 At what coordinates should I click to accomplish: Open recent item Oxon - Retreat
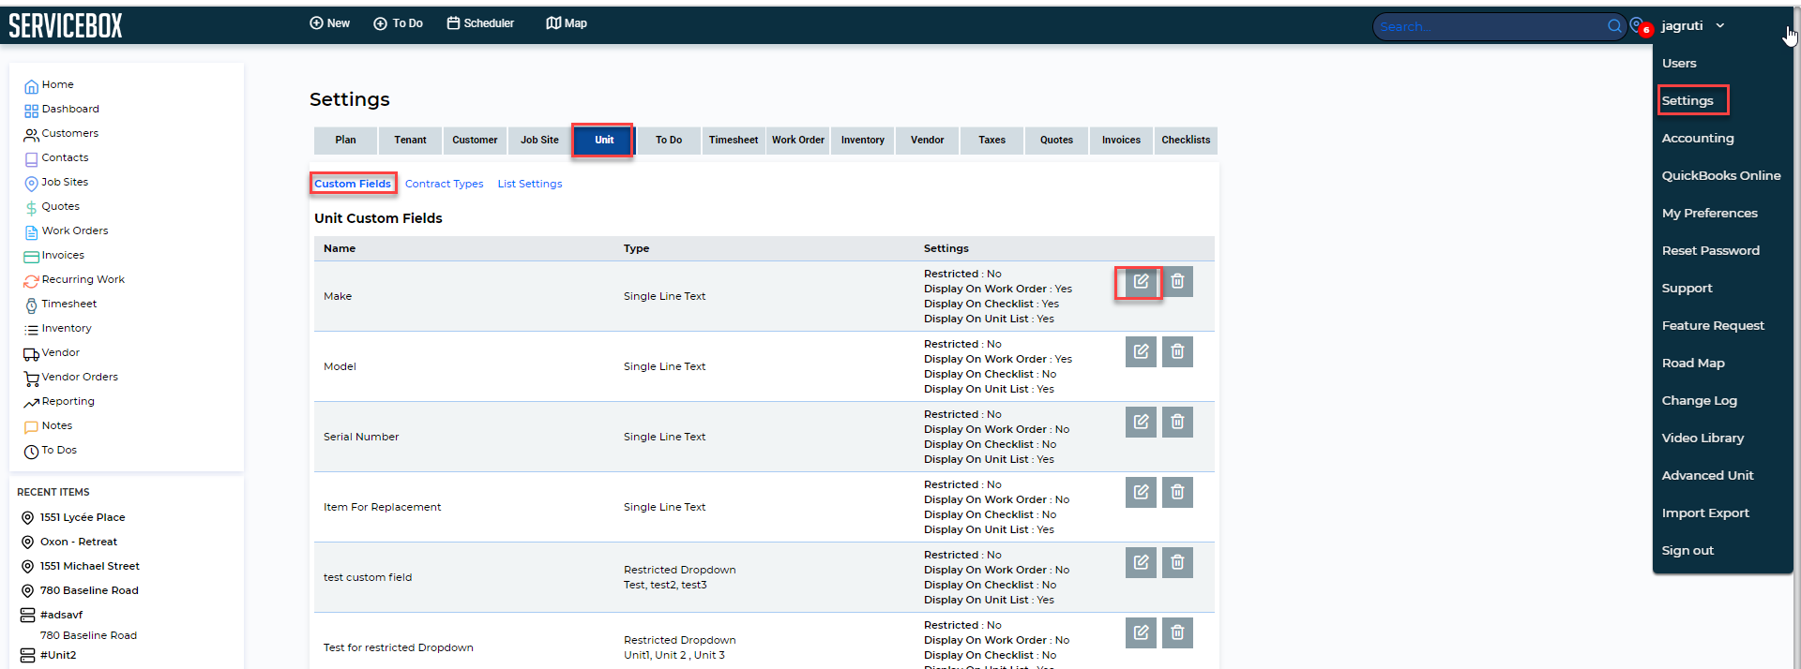pyautogui.click(x=79, y=542)
